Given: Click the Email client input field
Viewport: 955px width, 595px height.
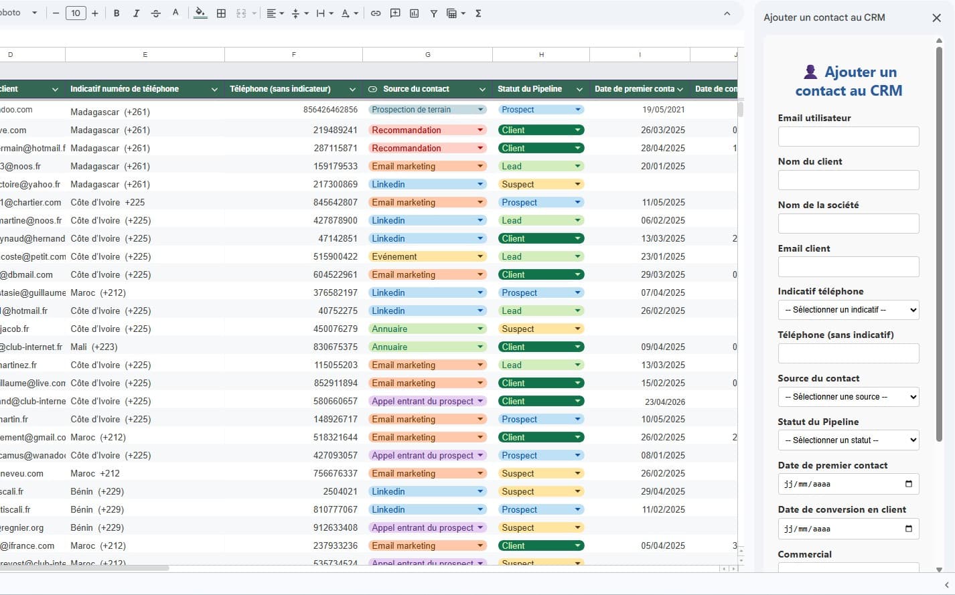Looking at the screenshot, I should (849, 267).
